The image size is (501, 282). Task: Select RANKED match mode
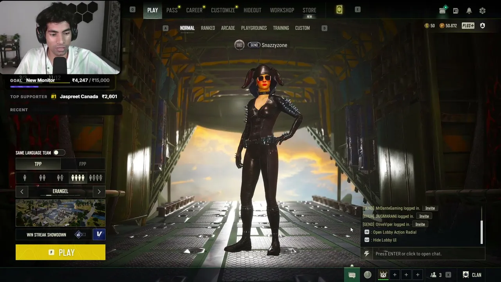[208, 28]
